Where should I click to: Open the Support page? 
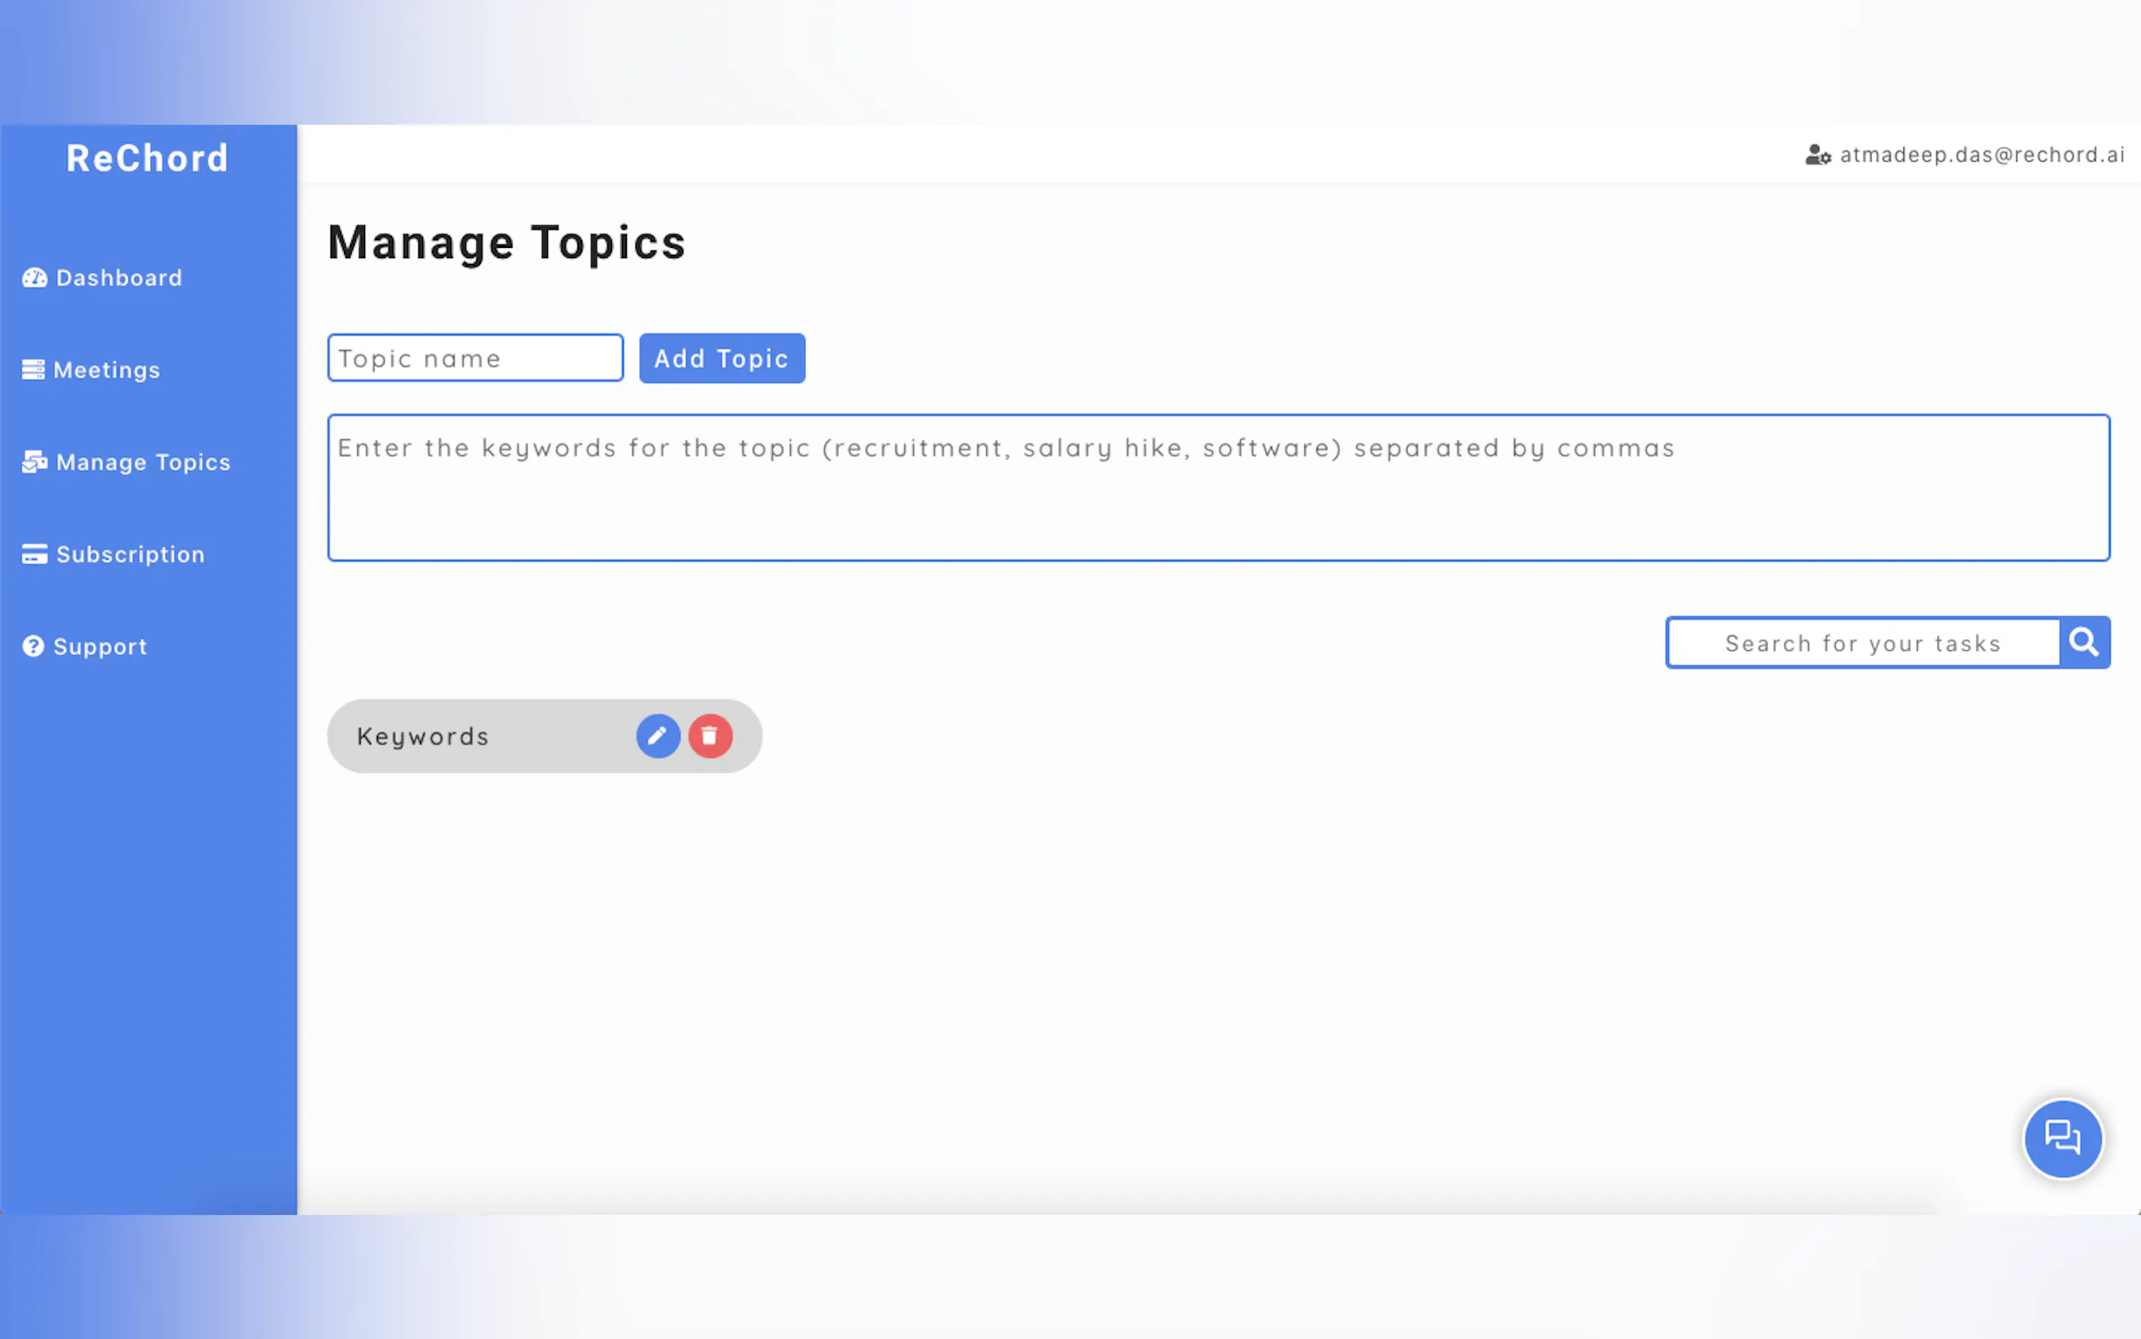pos(100,647)
